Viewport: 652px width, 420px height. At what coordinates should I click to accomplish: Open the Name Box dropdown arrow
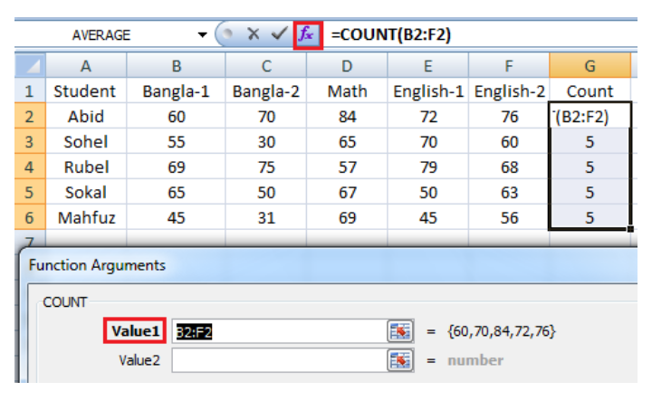202,35
